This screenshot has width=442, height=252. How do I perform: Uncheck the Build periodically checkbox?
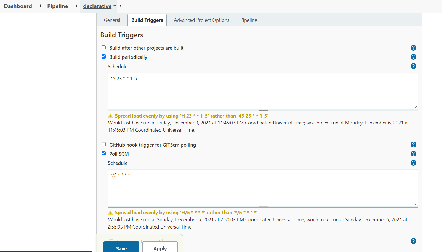pyautogui.click(x=104, y=57)
